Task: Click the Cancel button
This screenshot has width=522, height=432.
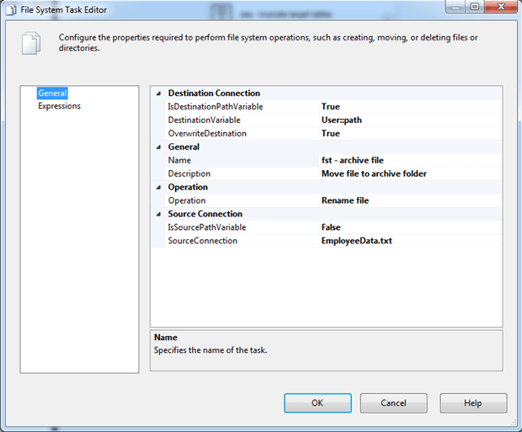Action: (x=393, y=403)
